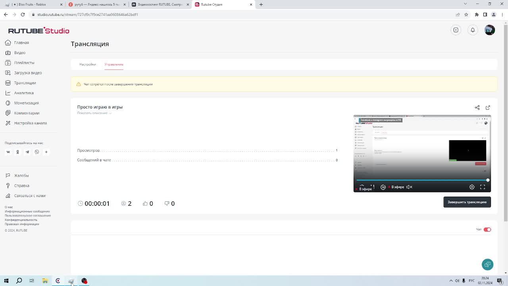Open the Viber social link icon
Image resolution: width=508 pixels, height=286 pixels.
tap(37, 152)
